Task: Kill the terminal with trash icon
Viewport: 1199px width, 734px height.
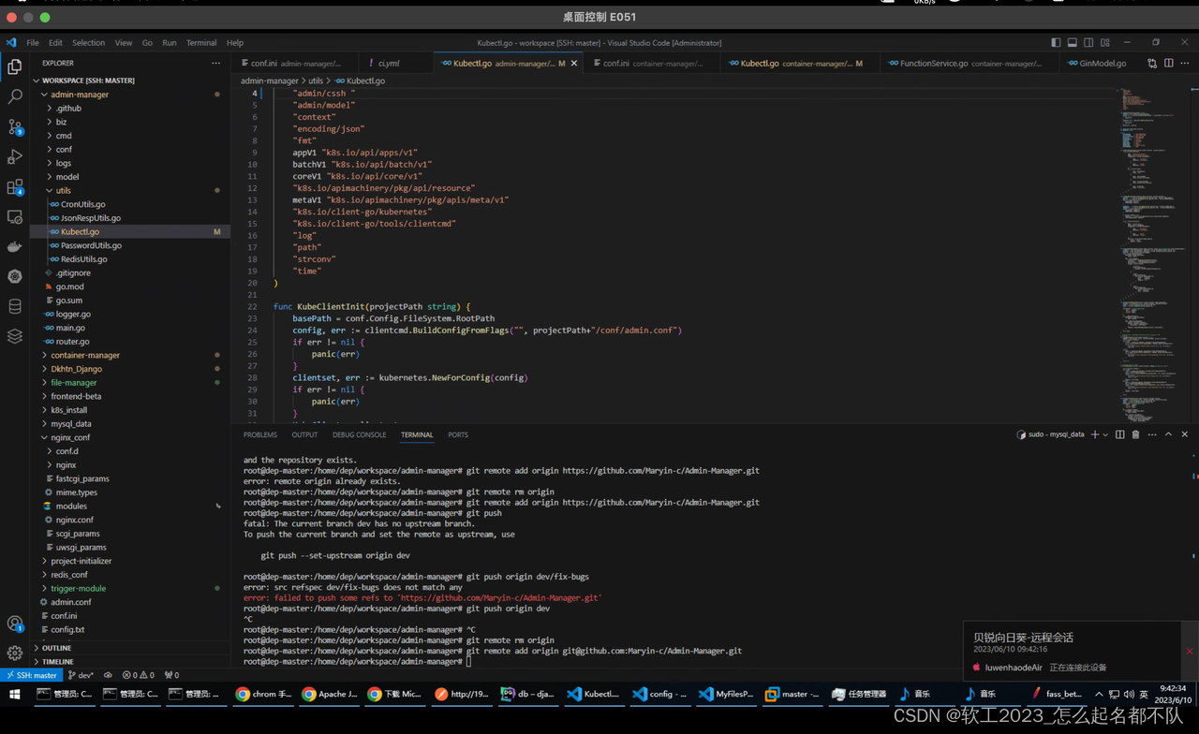Action: pyautogui.click(x=1135, y=434)
